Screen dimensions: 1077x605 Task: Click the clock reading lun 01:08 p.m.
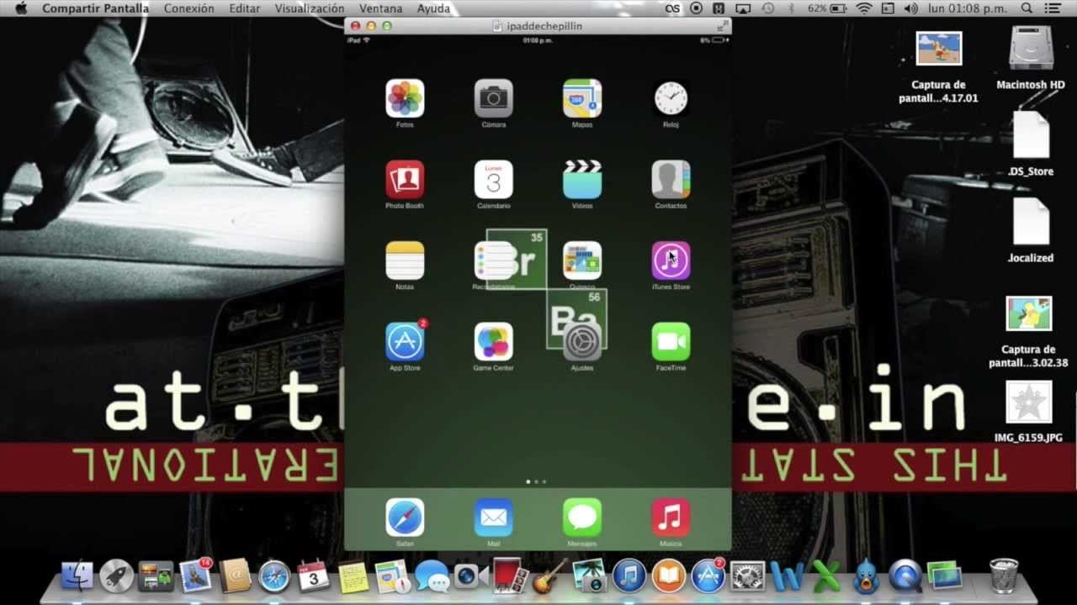(x=968, y=8)
